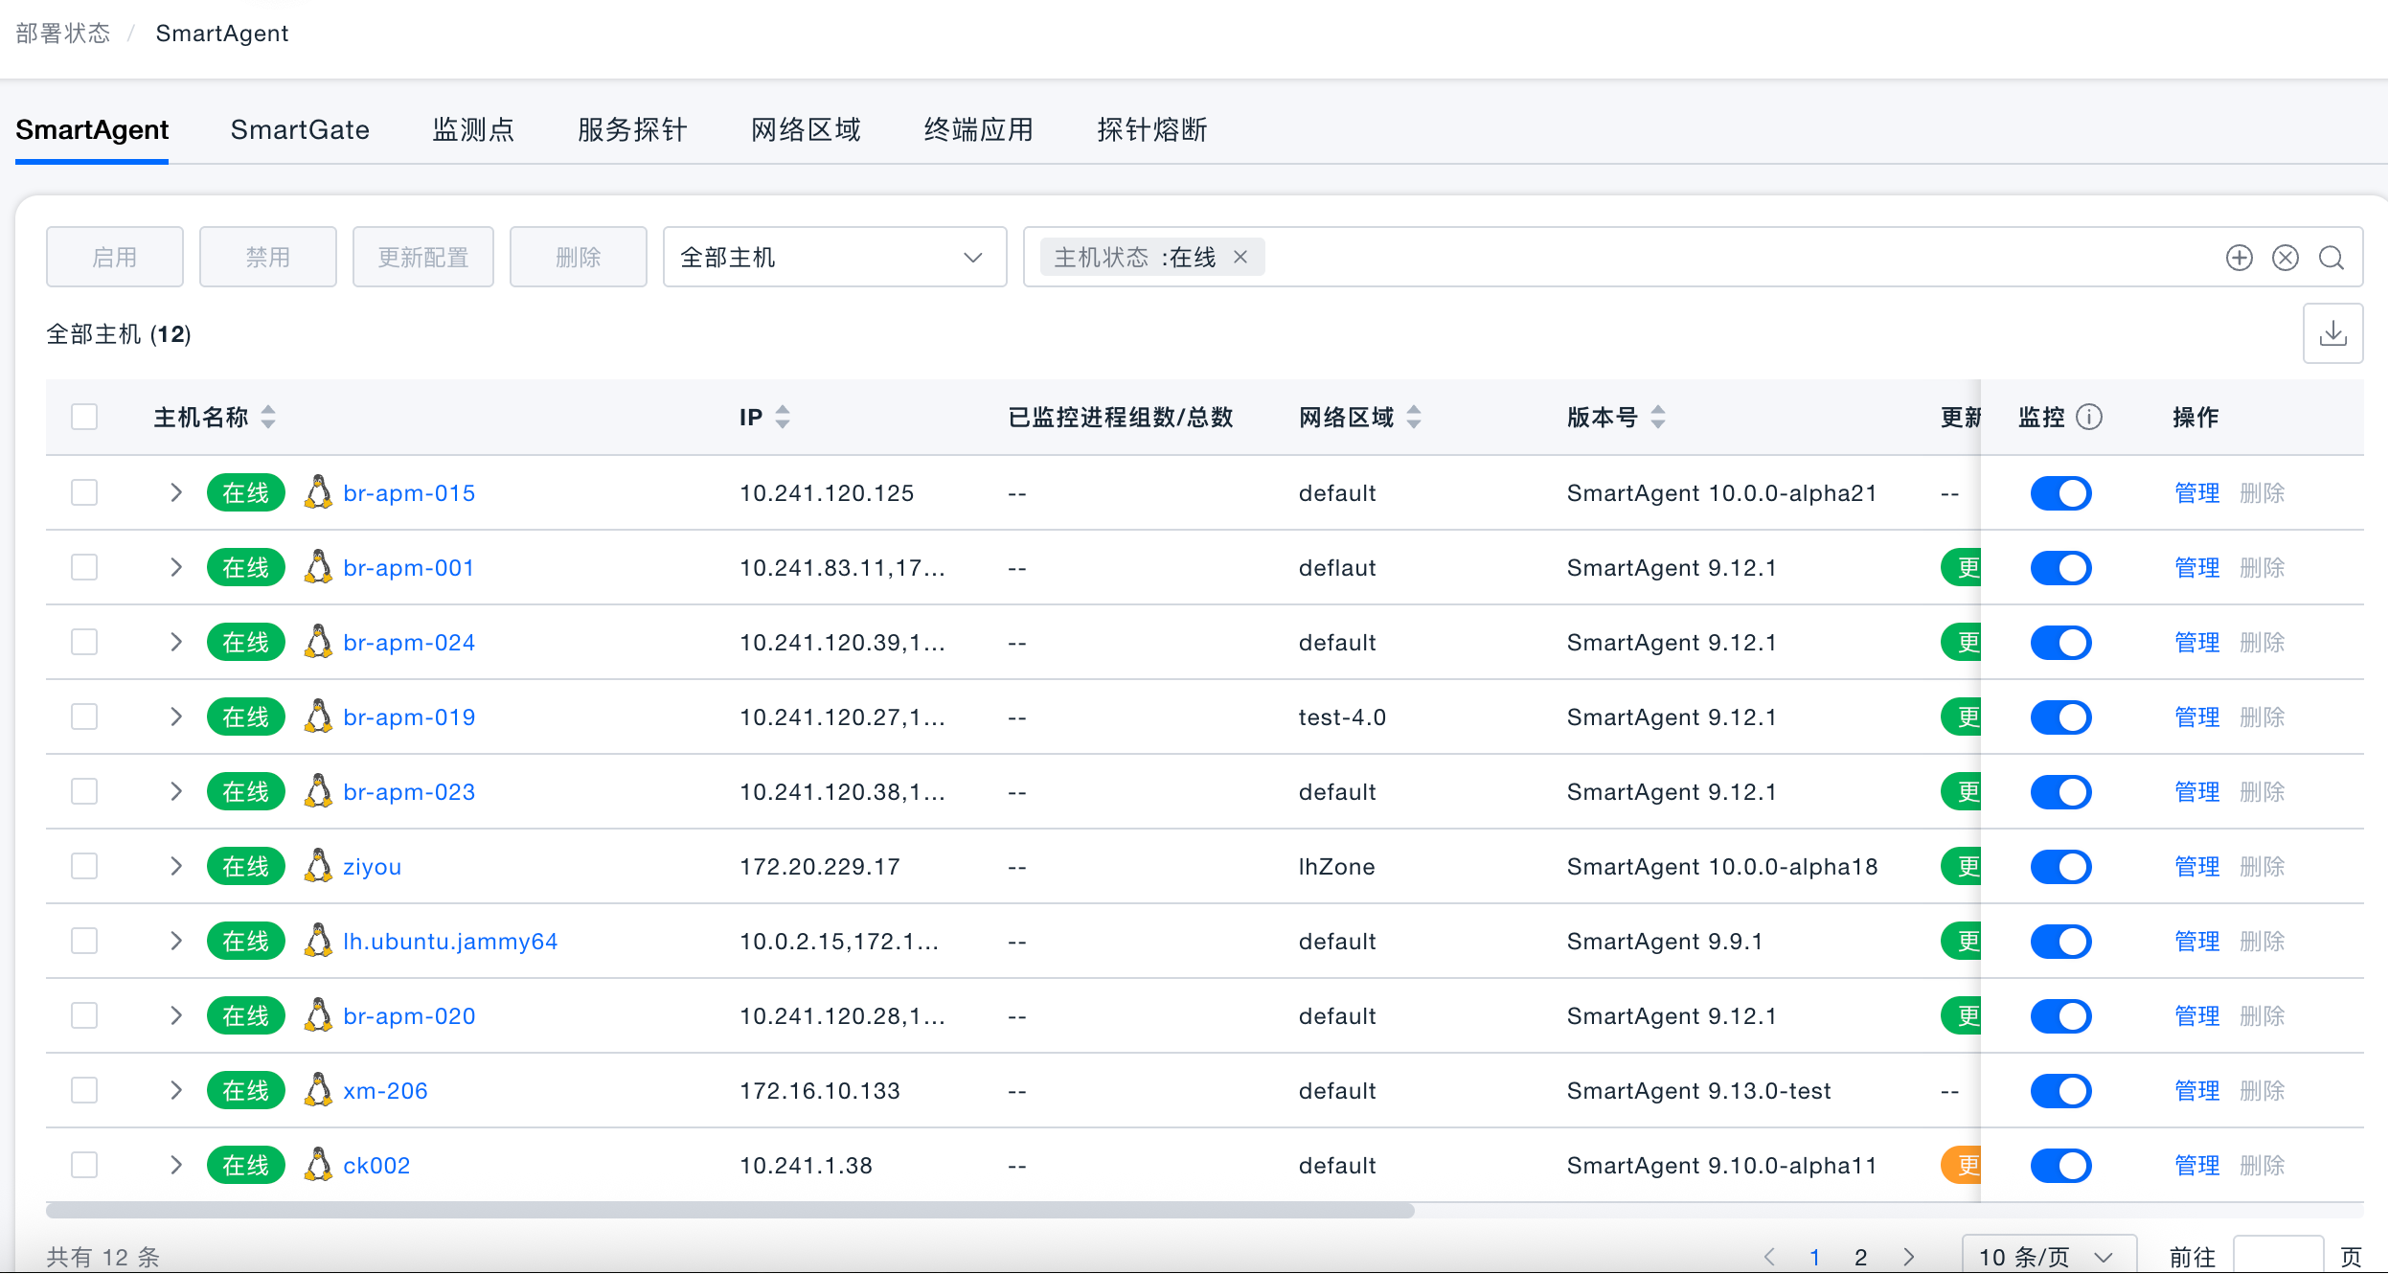Go to previous page arrow

[x=1769, y=1257]
